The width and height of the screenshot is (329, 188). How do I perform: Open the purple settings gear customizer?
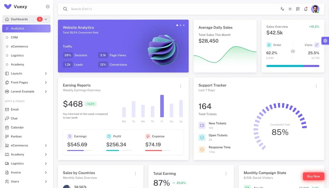[x=325, y=41]
